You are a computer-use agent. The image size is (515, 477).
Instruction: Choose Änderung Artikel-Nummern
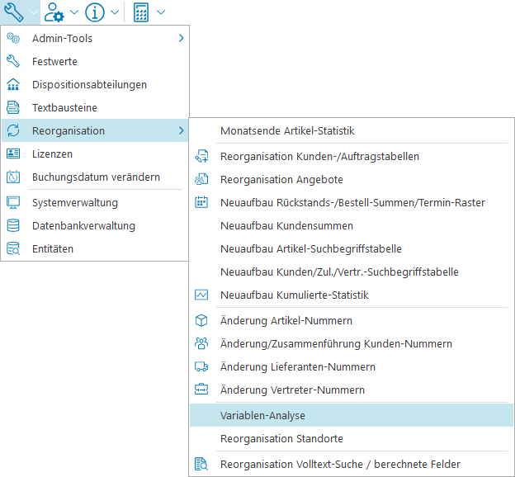(286, 320)
